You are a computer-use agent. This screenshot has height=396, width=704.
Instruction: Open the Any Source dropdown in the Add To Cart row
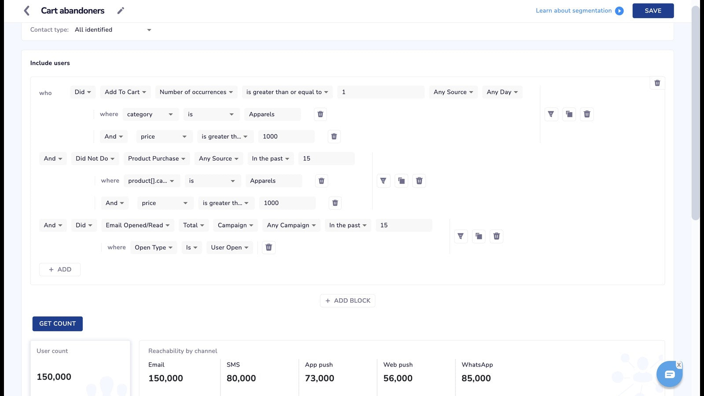point(453,92)
